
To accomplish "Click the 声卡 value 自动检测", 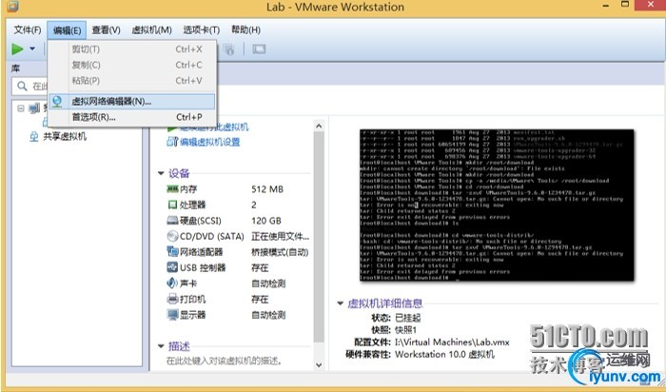I will (x=268, y=284).
